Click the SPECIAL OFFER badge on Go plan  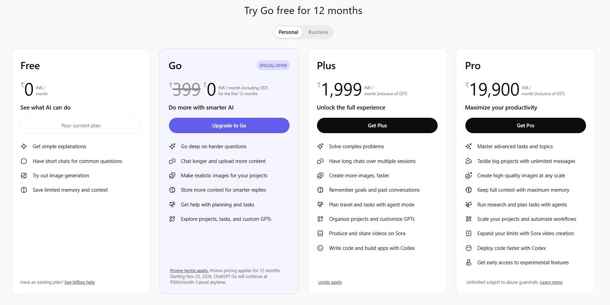pos(273,65)
